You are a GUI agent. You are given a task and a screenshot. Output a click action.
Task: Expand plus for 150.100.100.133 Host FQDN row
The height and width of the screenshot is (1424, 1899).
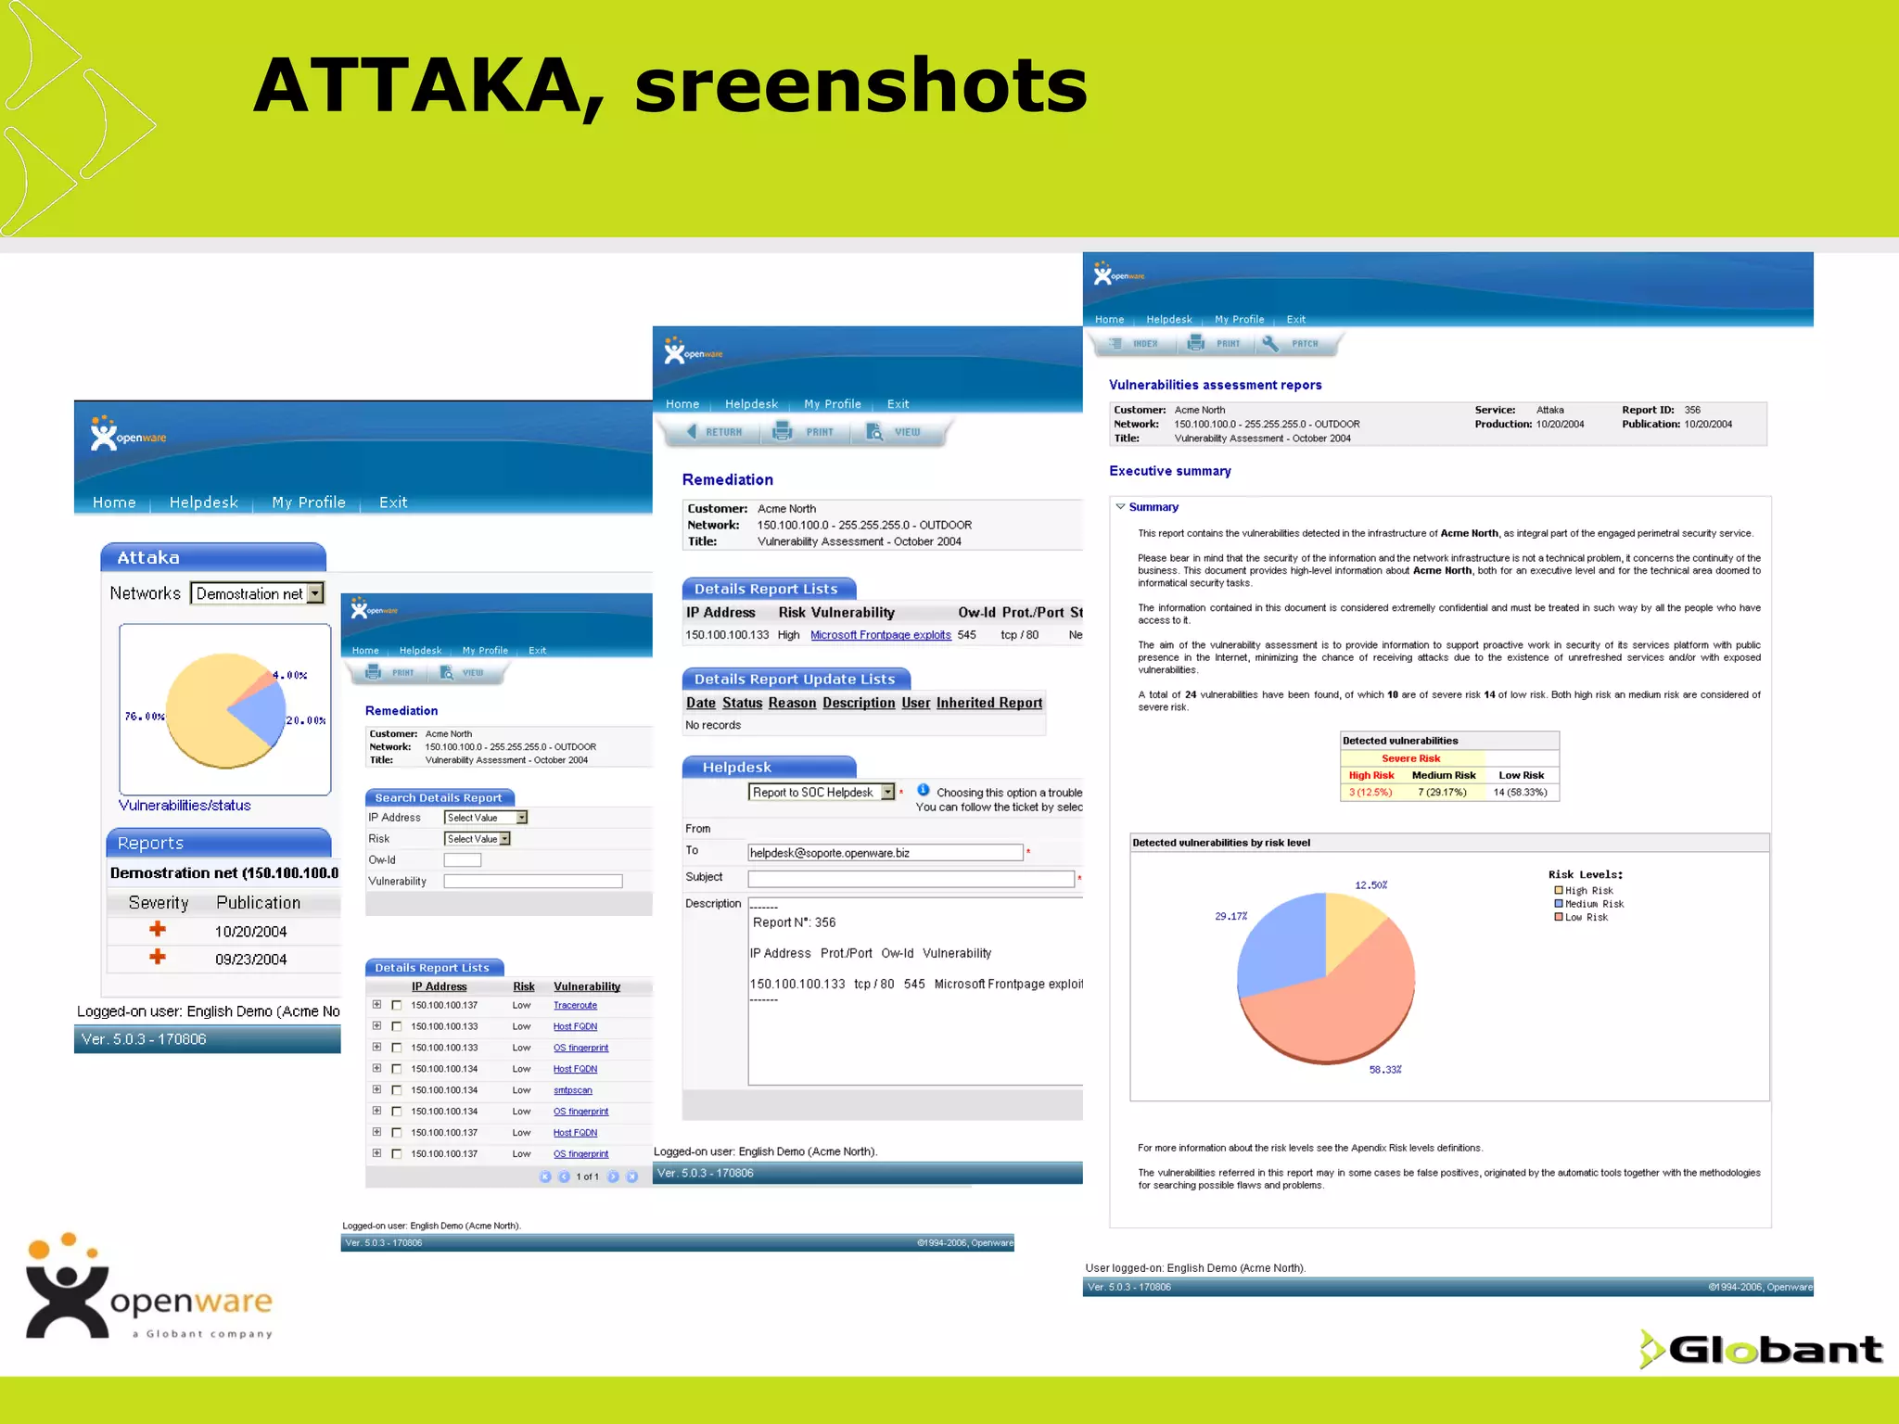pos(376,1025)
